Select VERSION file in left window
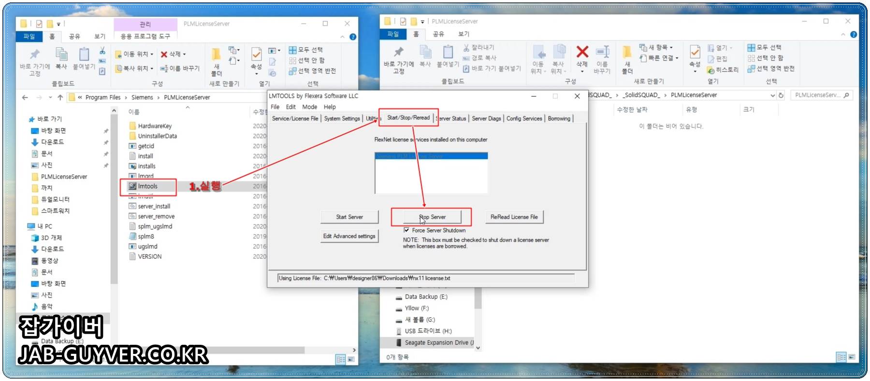The height and width of the screenshot is (381, 870). (x=145, y=256)
